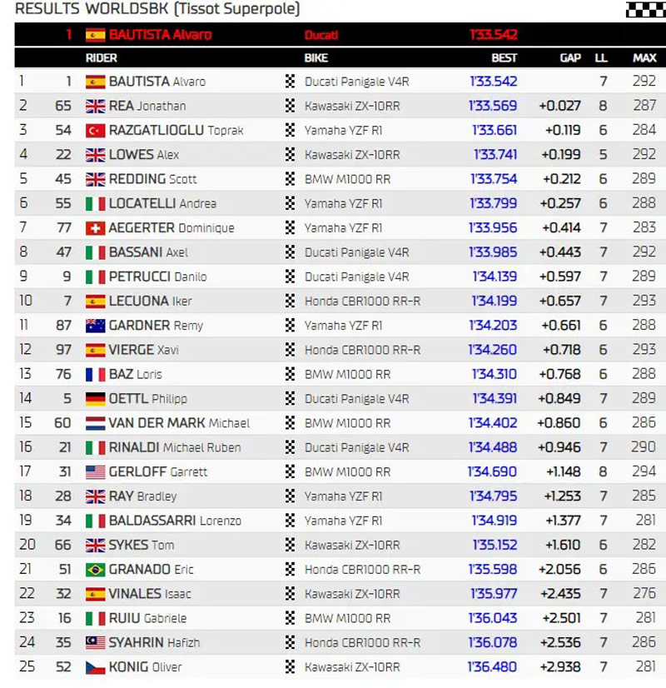
Task: Select the BEST column header
Action: click(504, 58)
